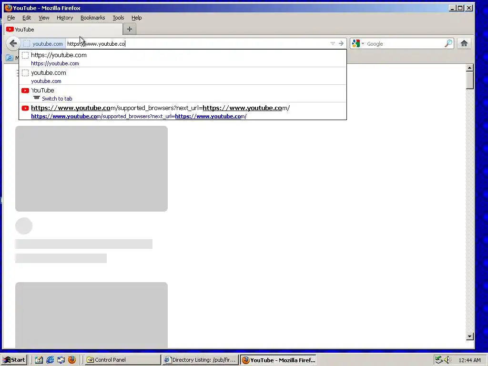Click the Back arrow button
This screenshot has height=366, width=488.
tap(13, 43)
